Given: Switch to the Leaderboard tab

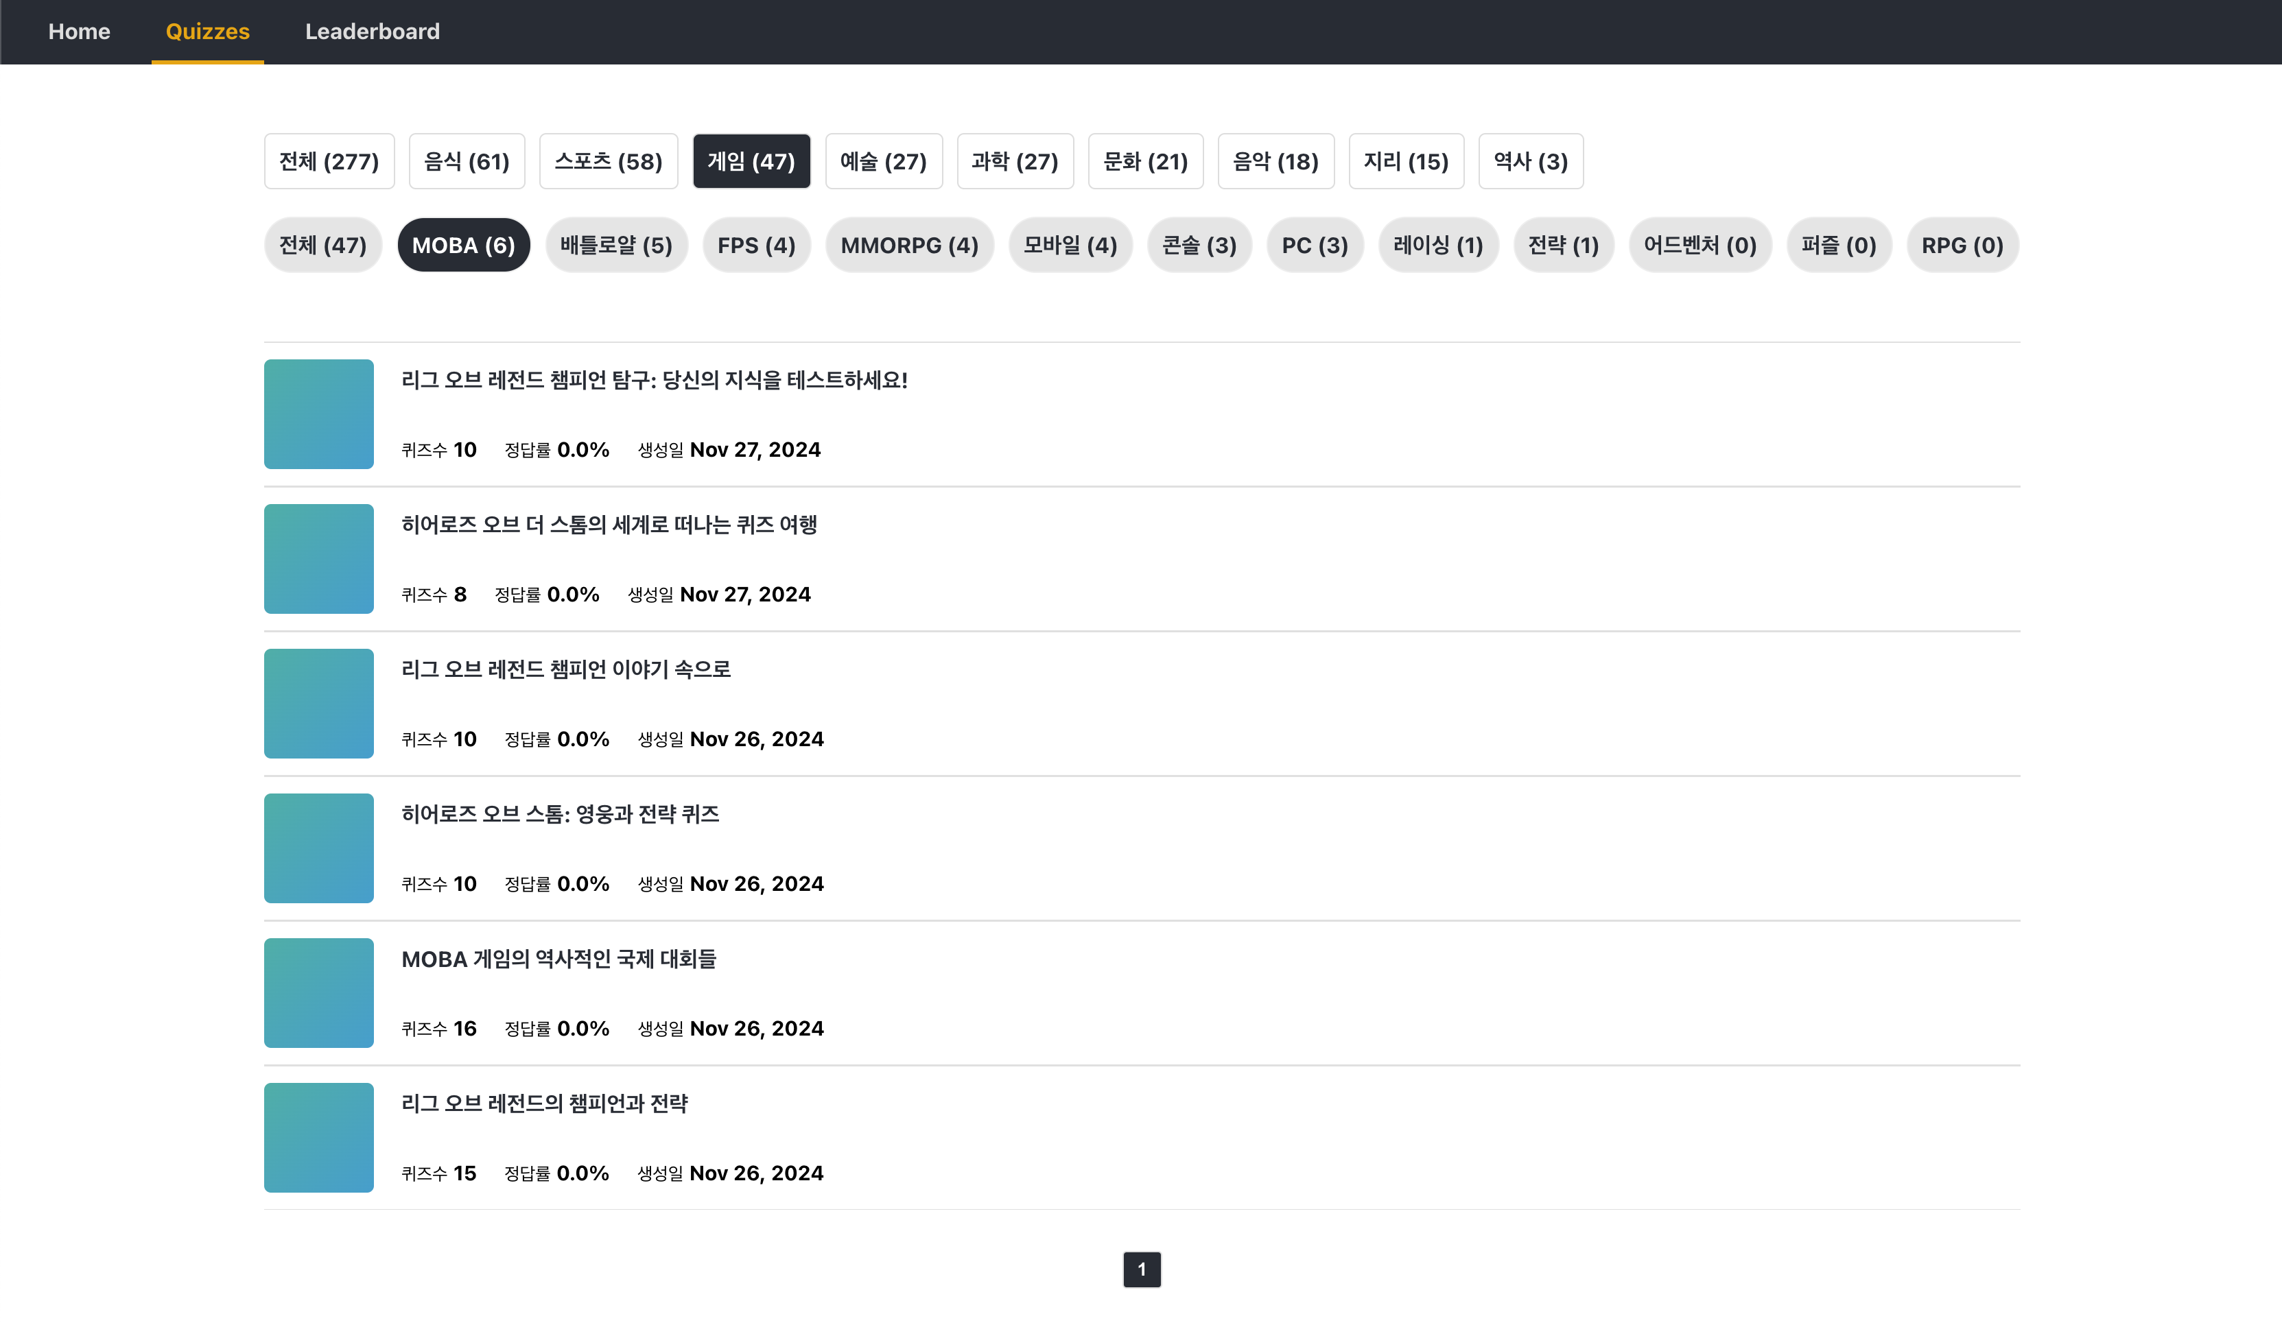Looking at the screenshot, I should (x=372, y=32).
